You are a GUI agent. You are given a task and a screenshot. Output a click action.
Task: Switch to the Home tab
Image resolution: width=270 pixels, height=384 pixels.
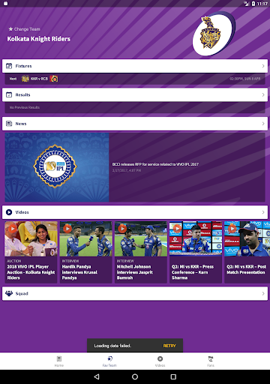[x=59, y=361]
